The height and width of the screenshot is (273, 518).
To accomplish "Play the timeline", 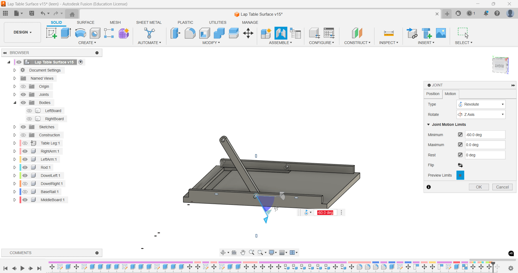I will pyautogui.click(x=22, y=268).
